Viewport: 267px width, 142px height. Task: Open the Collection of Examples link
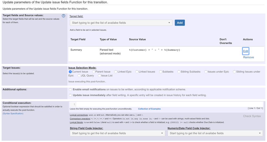(x=149, y=109)
